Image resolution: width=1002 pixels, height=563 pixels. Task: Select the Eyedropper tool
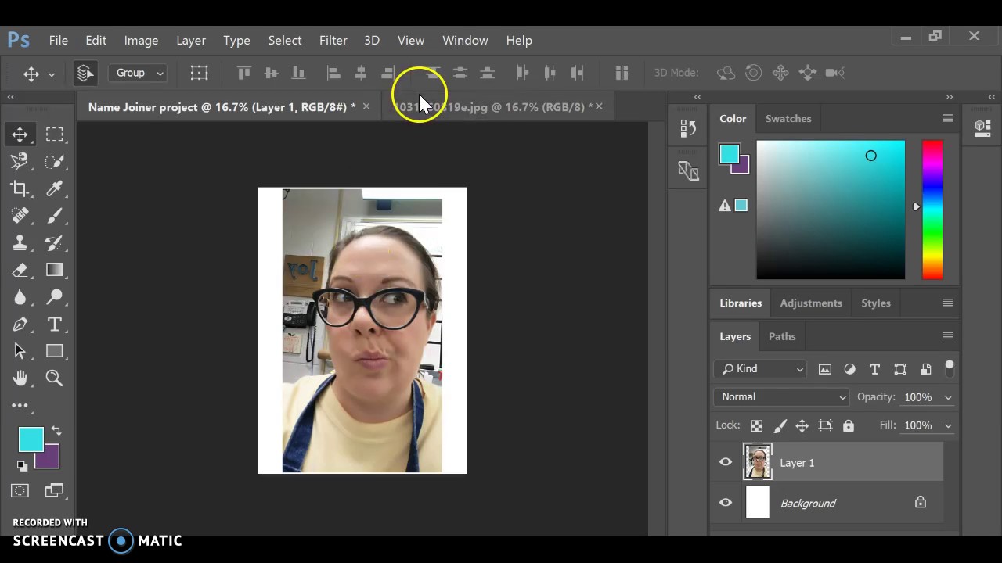tap(54, 188)
